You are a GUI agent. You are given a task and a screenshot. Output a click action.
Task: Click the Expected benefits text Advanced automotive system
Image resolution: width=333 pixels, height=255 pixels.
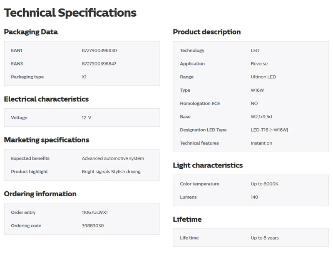point(113,158)
